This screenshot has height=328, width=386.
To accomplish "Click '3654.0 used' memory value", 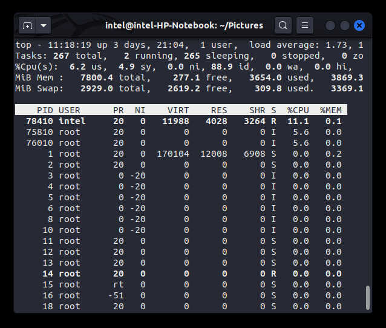I will pos(281,77).
